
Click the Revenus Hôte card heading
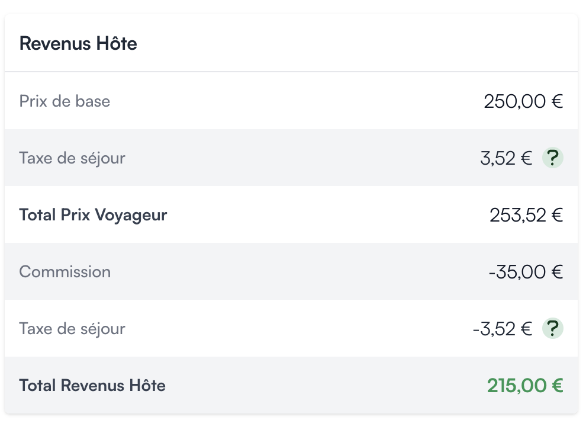click(78, 43)
